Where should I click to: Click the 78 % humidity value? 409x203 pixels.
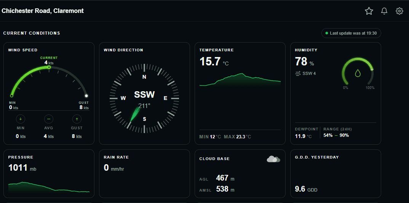pyautogui.click(x=304, y=62)
